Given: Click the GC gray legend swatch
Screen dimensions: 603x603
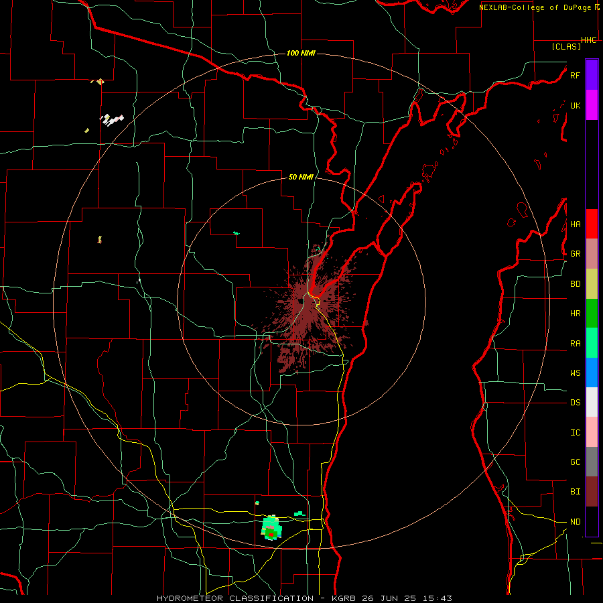Looking at the screenshot, I should (x=592, y=462).
